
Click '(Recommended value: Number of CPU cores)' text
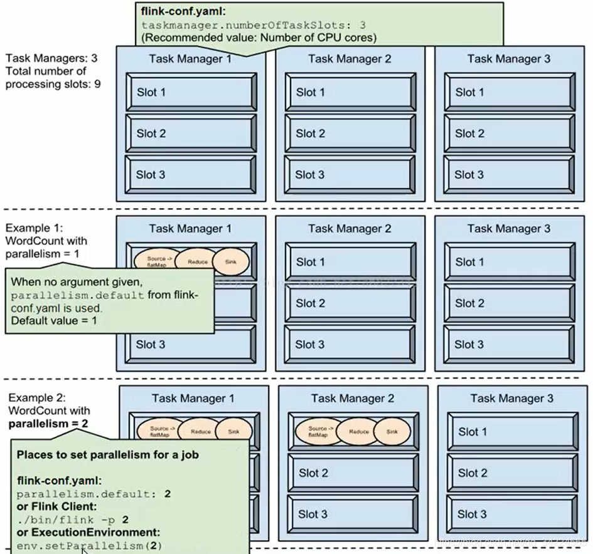click(x=259, y=38)
